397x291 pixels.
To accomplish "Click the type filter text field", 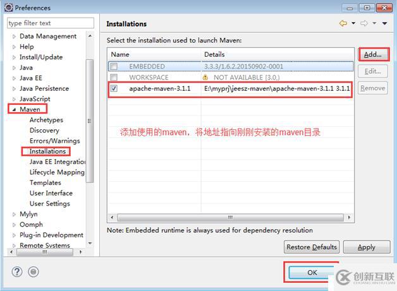I will [x=51, y=23].
